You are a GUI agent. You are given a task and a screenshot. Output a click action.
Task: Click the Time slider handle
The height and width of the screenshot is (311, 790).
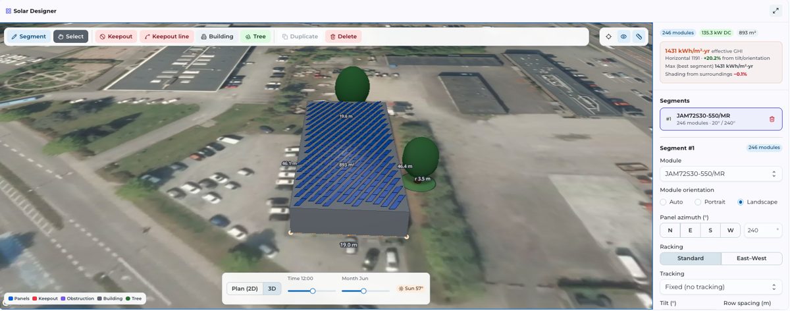[x=313, y=291]
